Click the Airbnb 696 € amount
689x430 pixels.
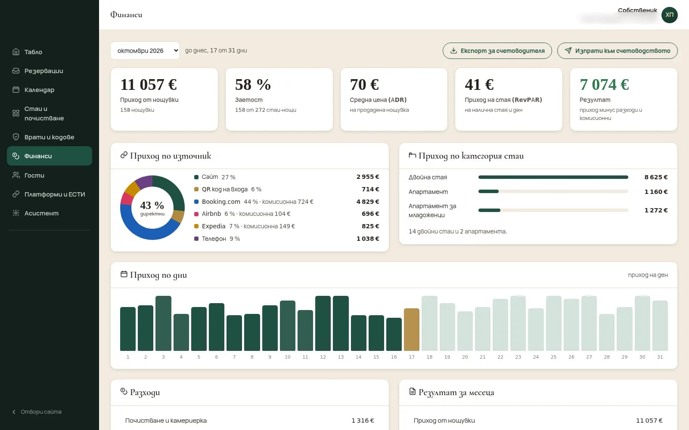tap(370, 214)
